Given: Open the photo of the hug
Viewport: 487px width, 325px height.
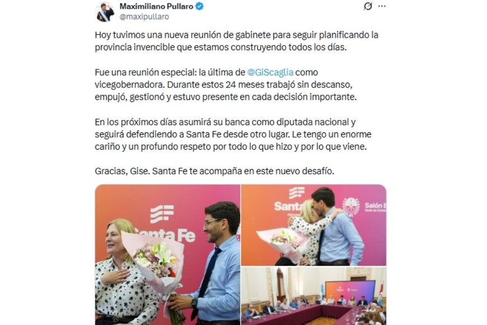Looking at the screenshot, I should (x=313, y=225).
